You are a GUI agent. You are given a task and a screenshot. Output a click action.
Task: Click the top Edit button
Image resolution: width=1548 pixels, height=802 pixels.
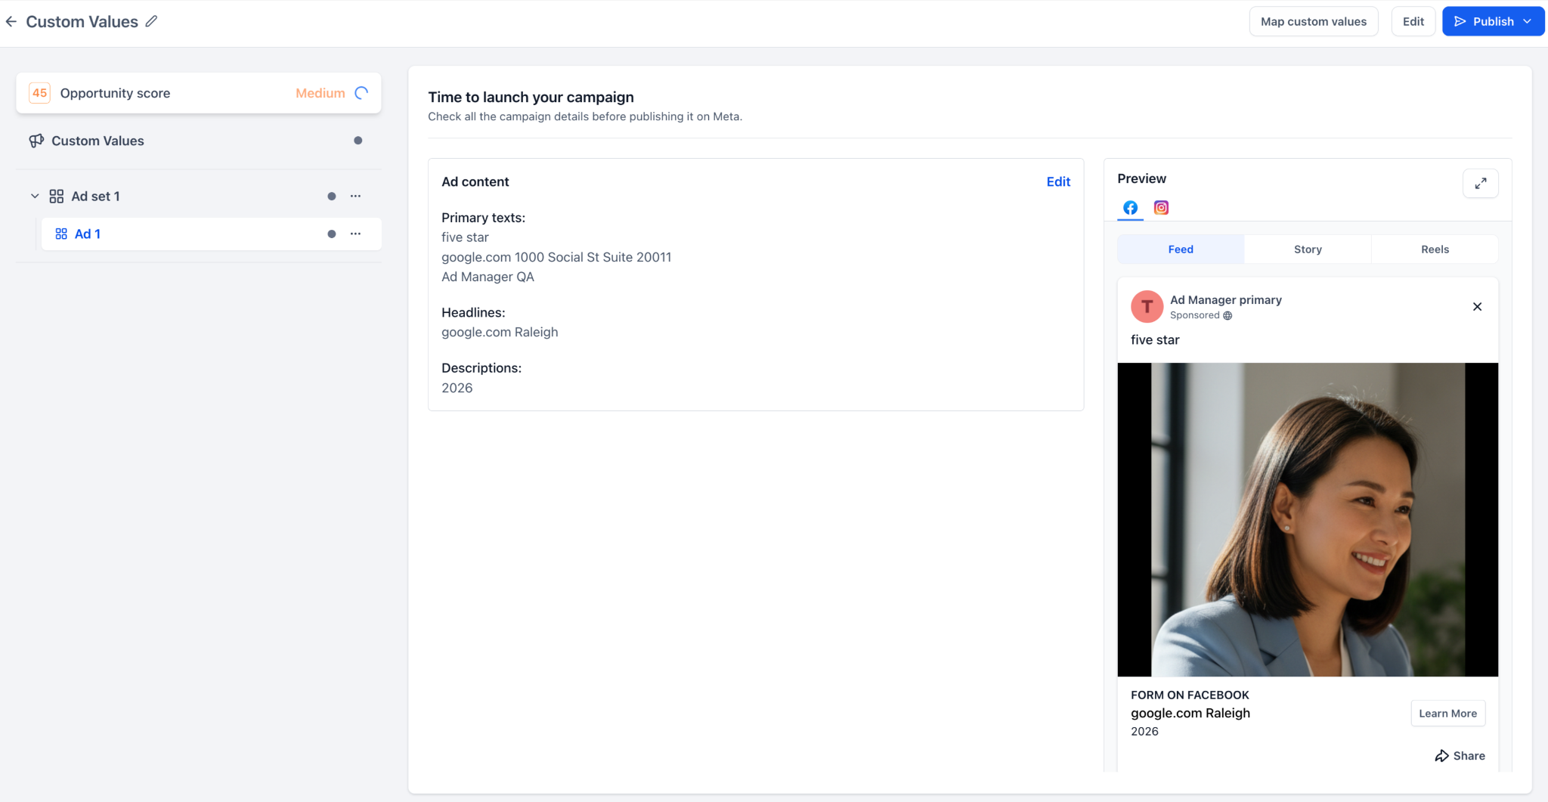coord(1413,21)
